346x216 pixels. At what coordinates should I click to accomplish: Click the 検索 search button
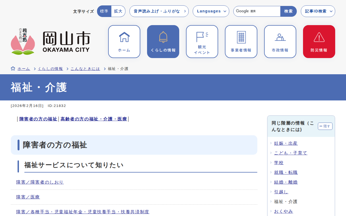[288, 11]
